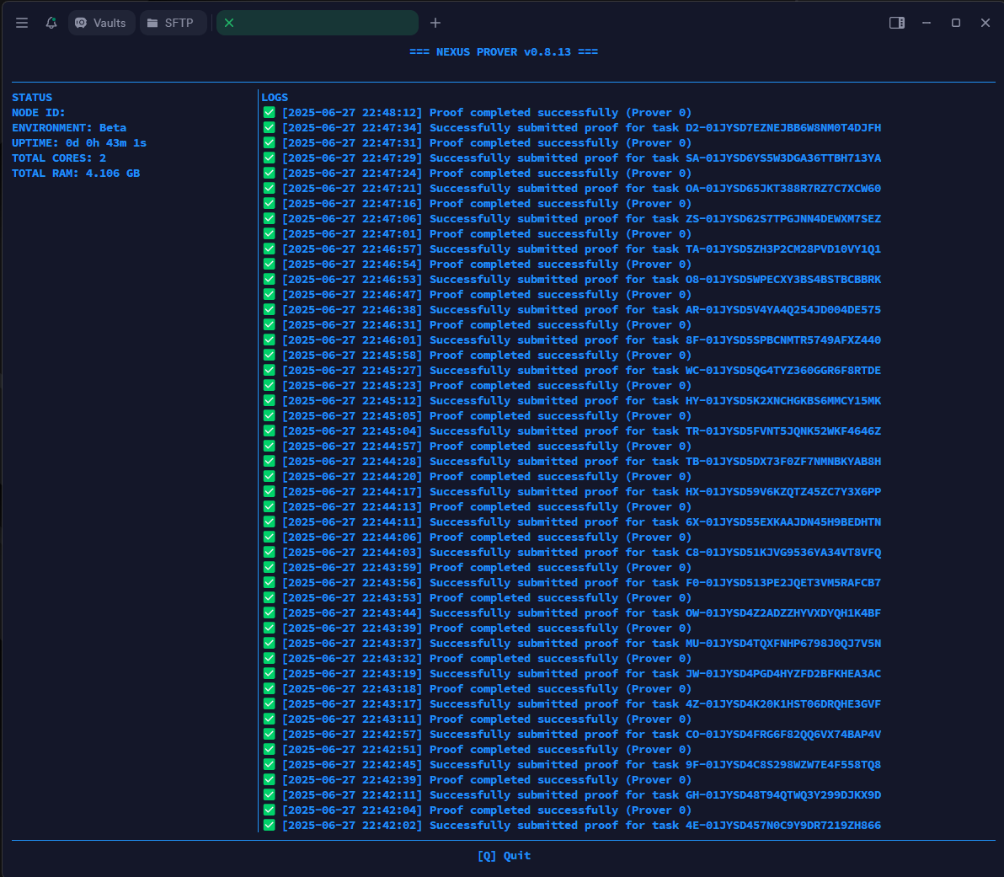Click the green check at 22:44:03 log
This screenshot has height=877, width=1004.
pyautogui.click(x=269, y=552)
